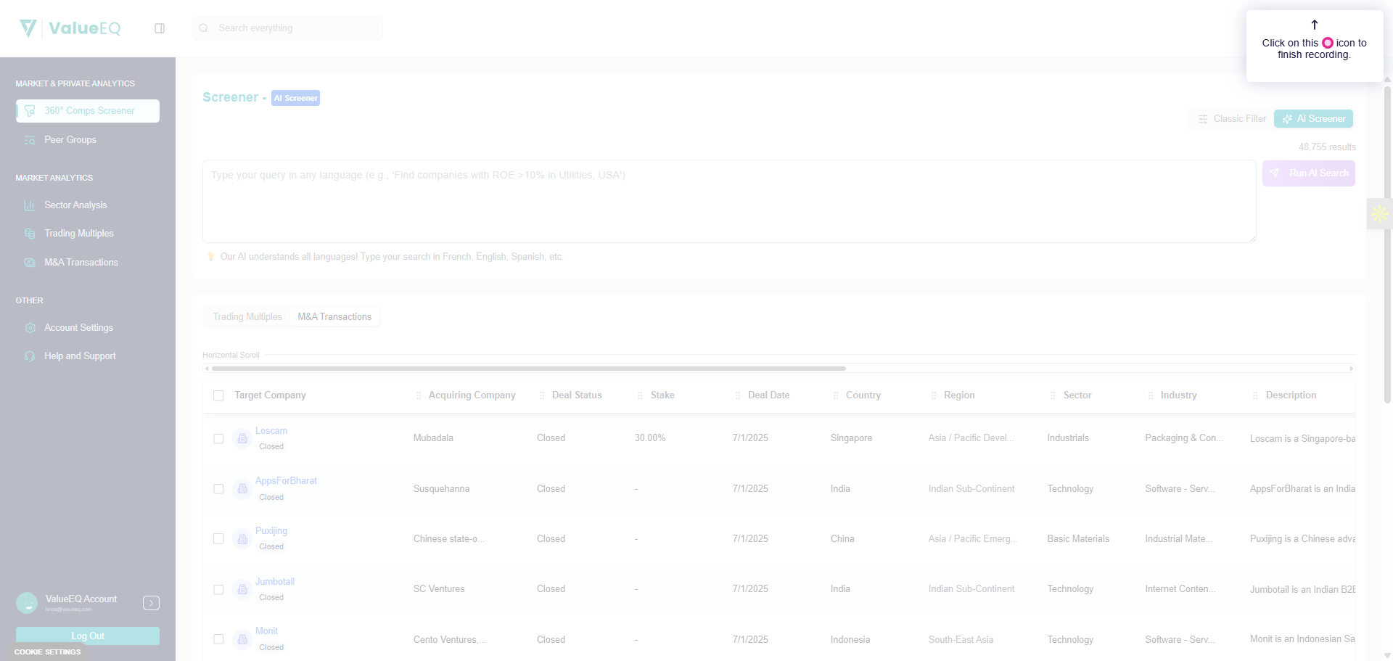Expand the ValueEQ Account chevron

coord(151,603)
